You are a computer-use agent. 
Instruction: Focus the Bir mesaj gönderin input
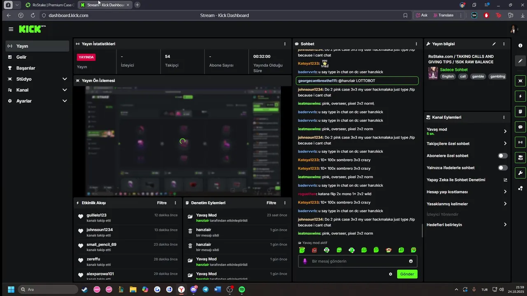coord(357,261)
